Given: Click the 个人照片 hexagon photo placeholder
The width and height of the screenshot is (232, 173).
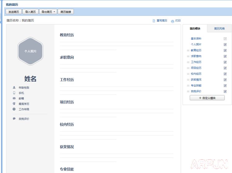Looking at the screenshot, I should coord(30,51).
